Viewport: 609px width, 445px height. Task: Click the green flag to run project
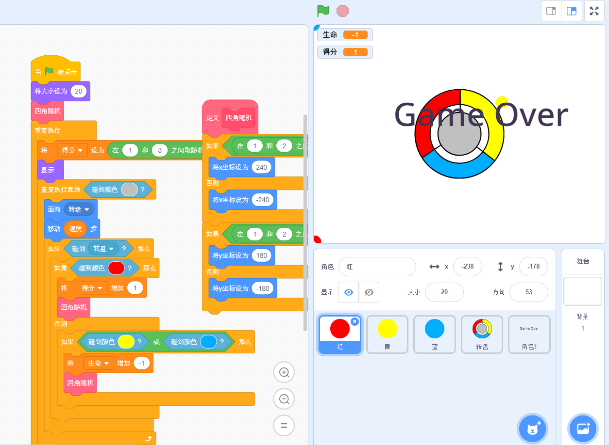[x=323, y=11]
